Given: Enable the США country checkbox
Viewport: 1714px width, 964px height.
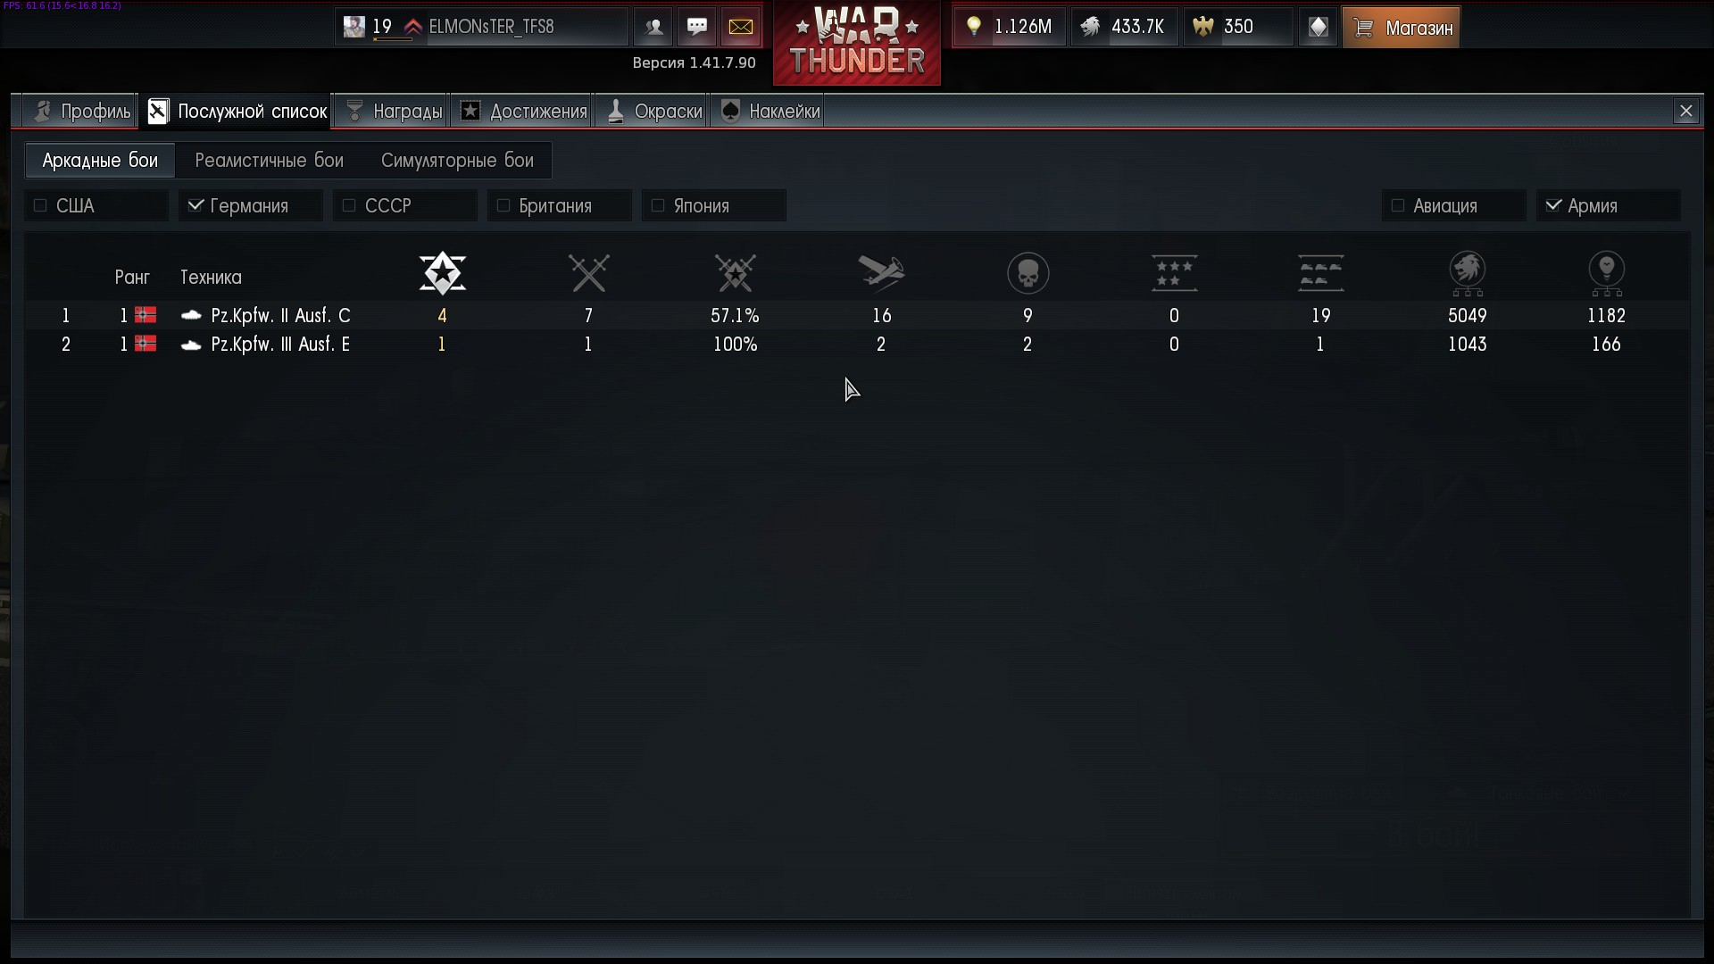Looking at the screenshot, I should coord(40,205).
